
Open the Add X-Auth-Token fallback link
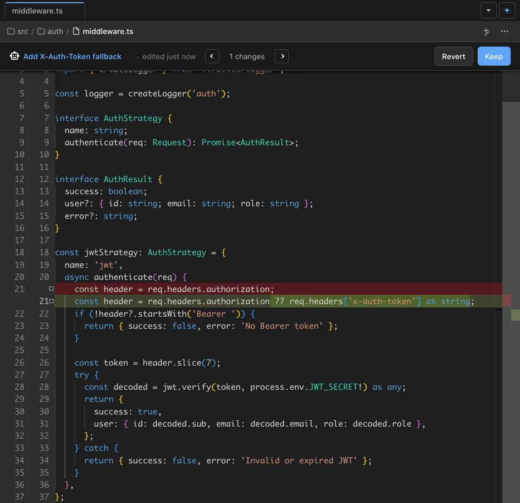coord(72,56)
